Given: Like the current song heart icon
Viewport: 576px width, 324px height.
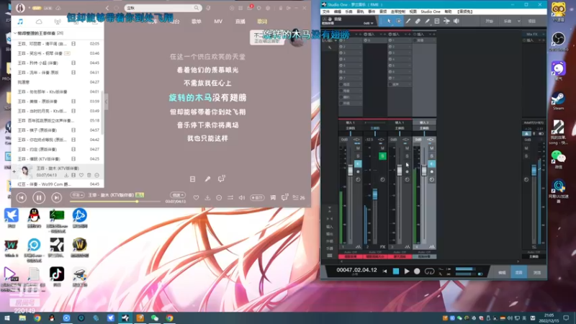Looking at the screenshot, I should pos(196,197).
